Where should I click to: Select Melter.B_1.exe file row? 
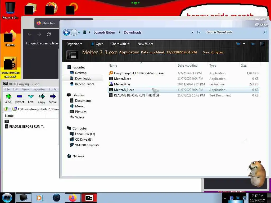coord(183,90)
